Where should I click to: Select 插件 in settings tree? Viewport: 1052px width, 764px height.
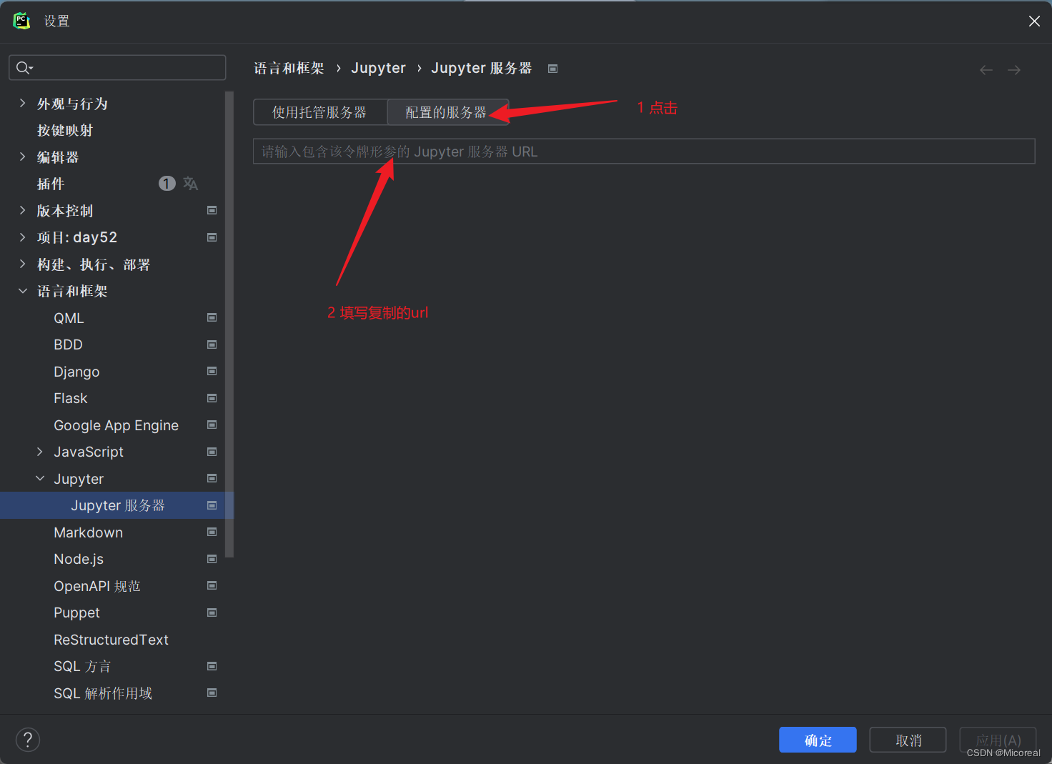[51, 184]
